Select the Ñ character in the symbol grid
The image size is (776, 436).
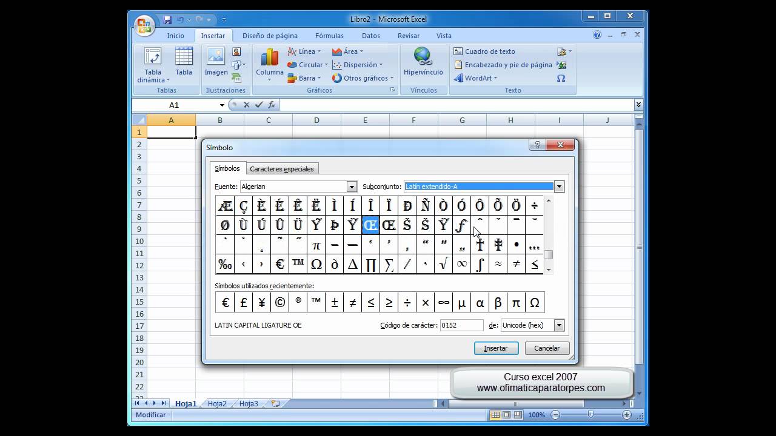[425, 206]
